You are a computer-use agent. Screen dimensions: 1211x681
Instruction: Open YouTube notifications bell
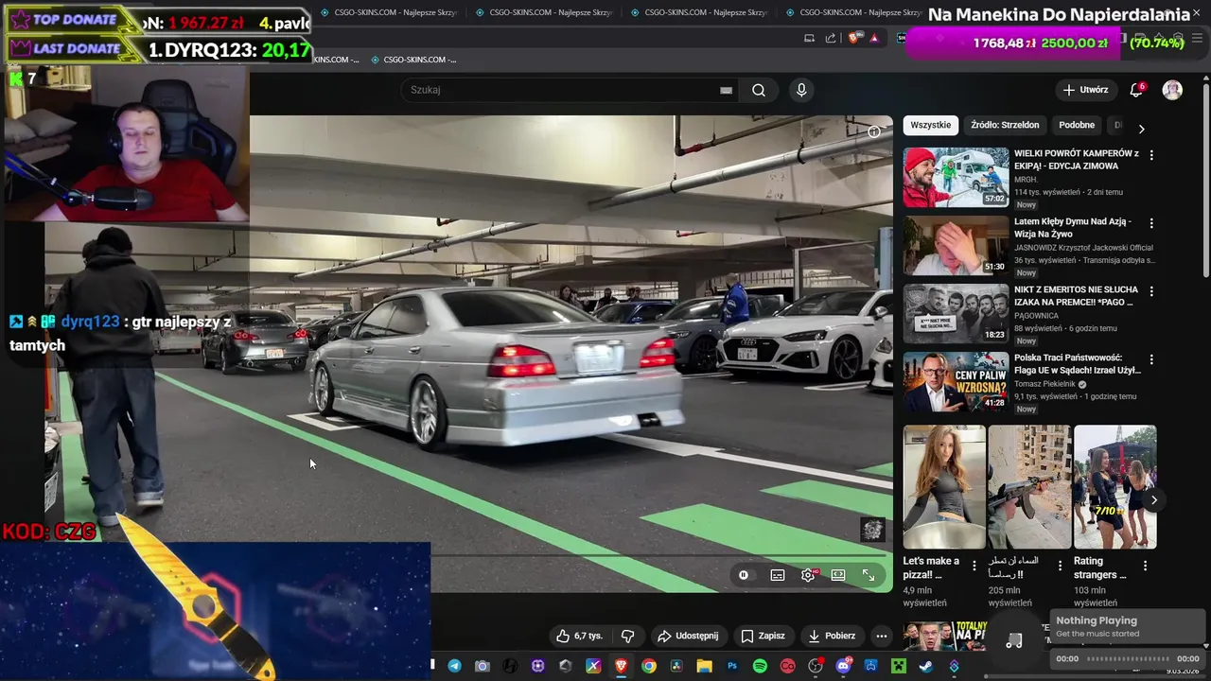[x=1136, y=90]
